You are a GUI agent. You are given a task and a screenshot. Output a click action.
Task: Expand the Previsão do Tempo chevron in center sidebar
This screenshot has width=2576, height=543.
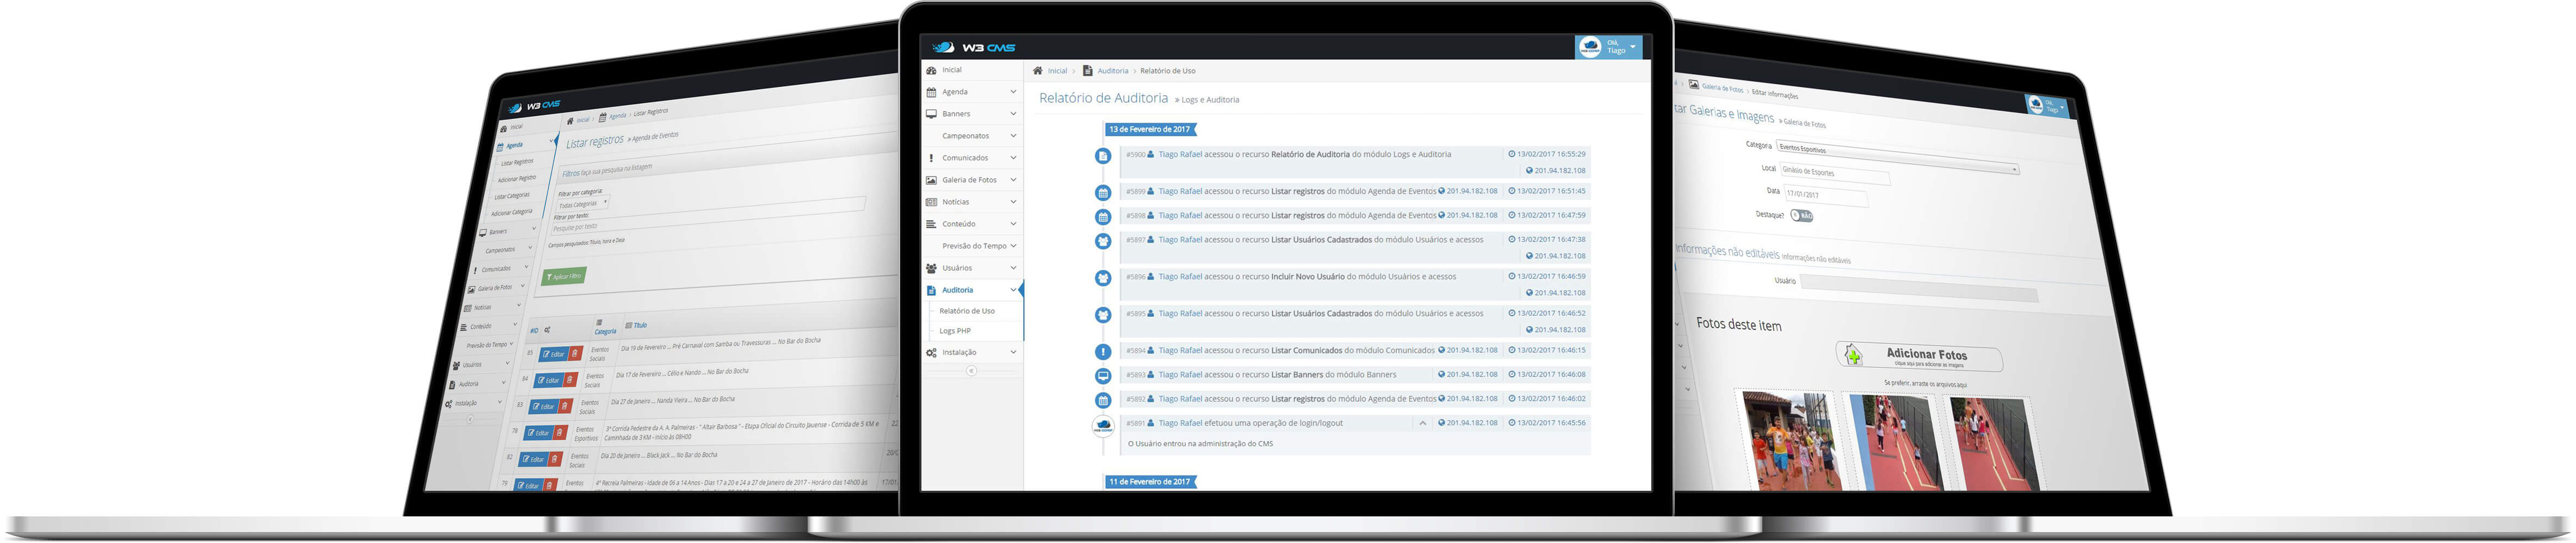pyautogui.click(x=1013, y=246)
